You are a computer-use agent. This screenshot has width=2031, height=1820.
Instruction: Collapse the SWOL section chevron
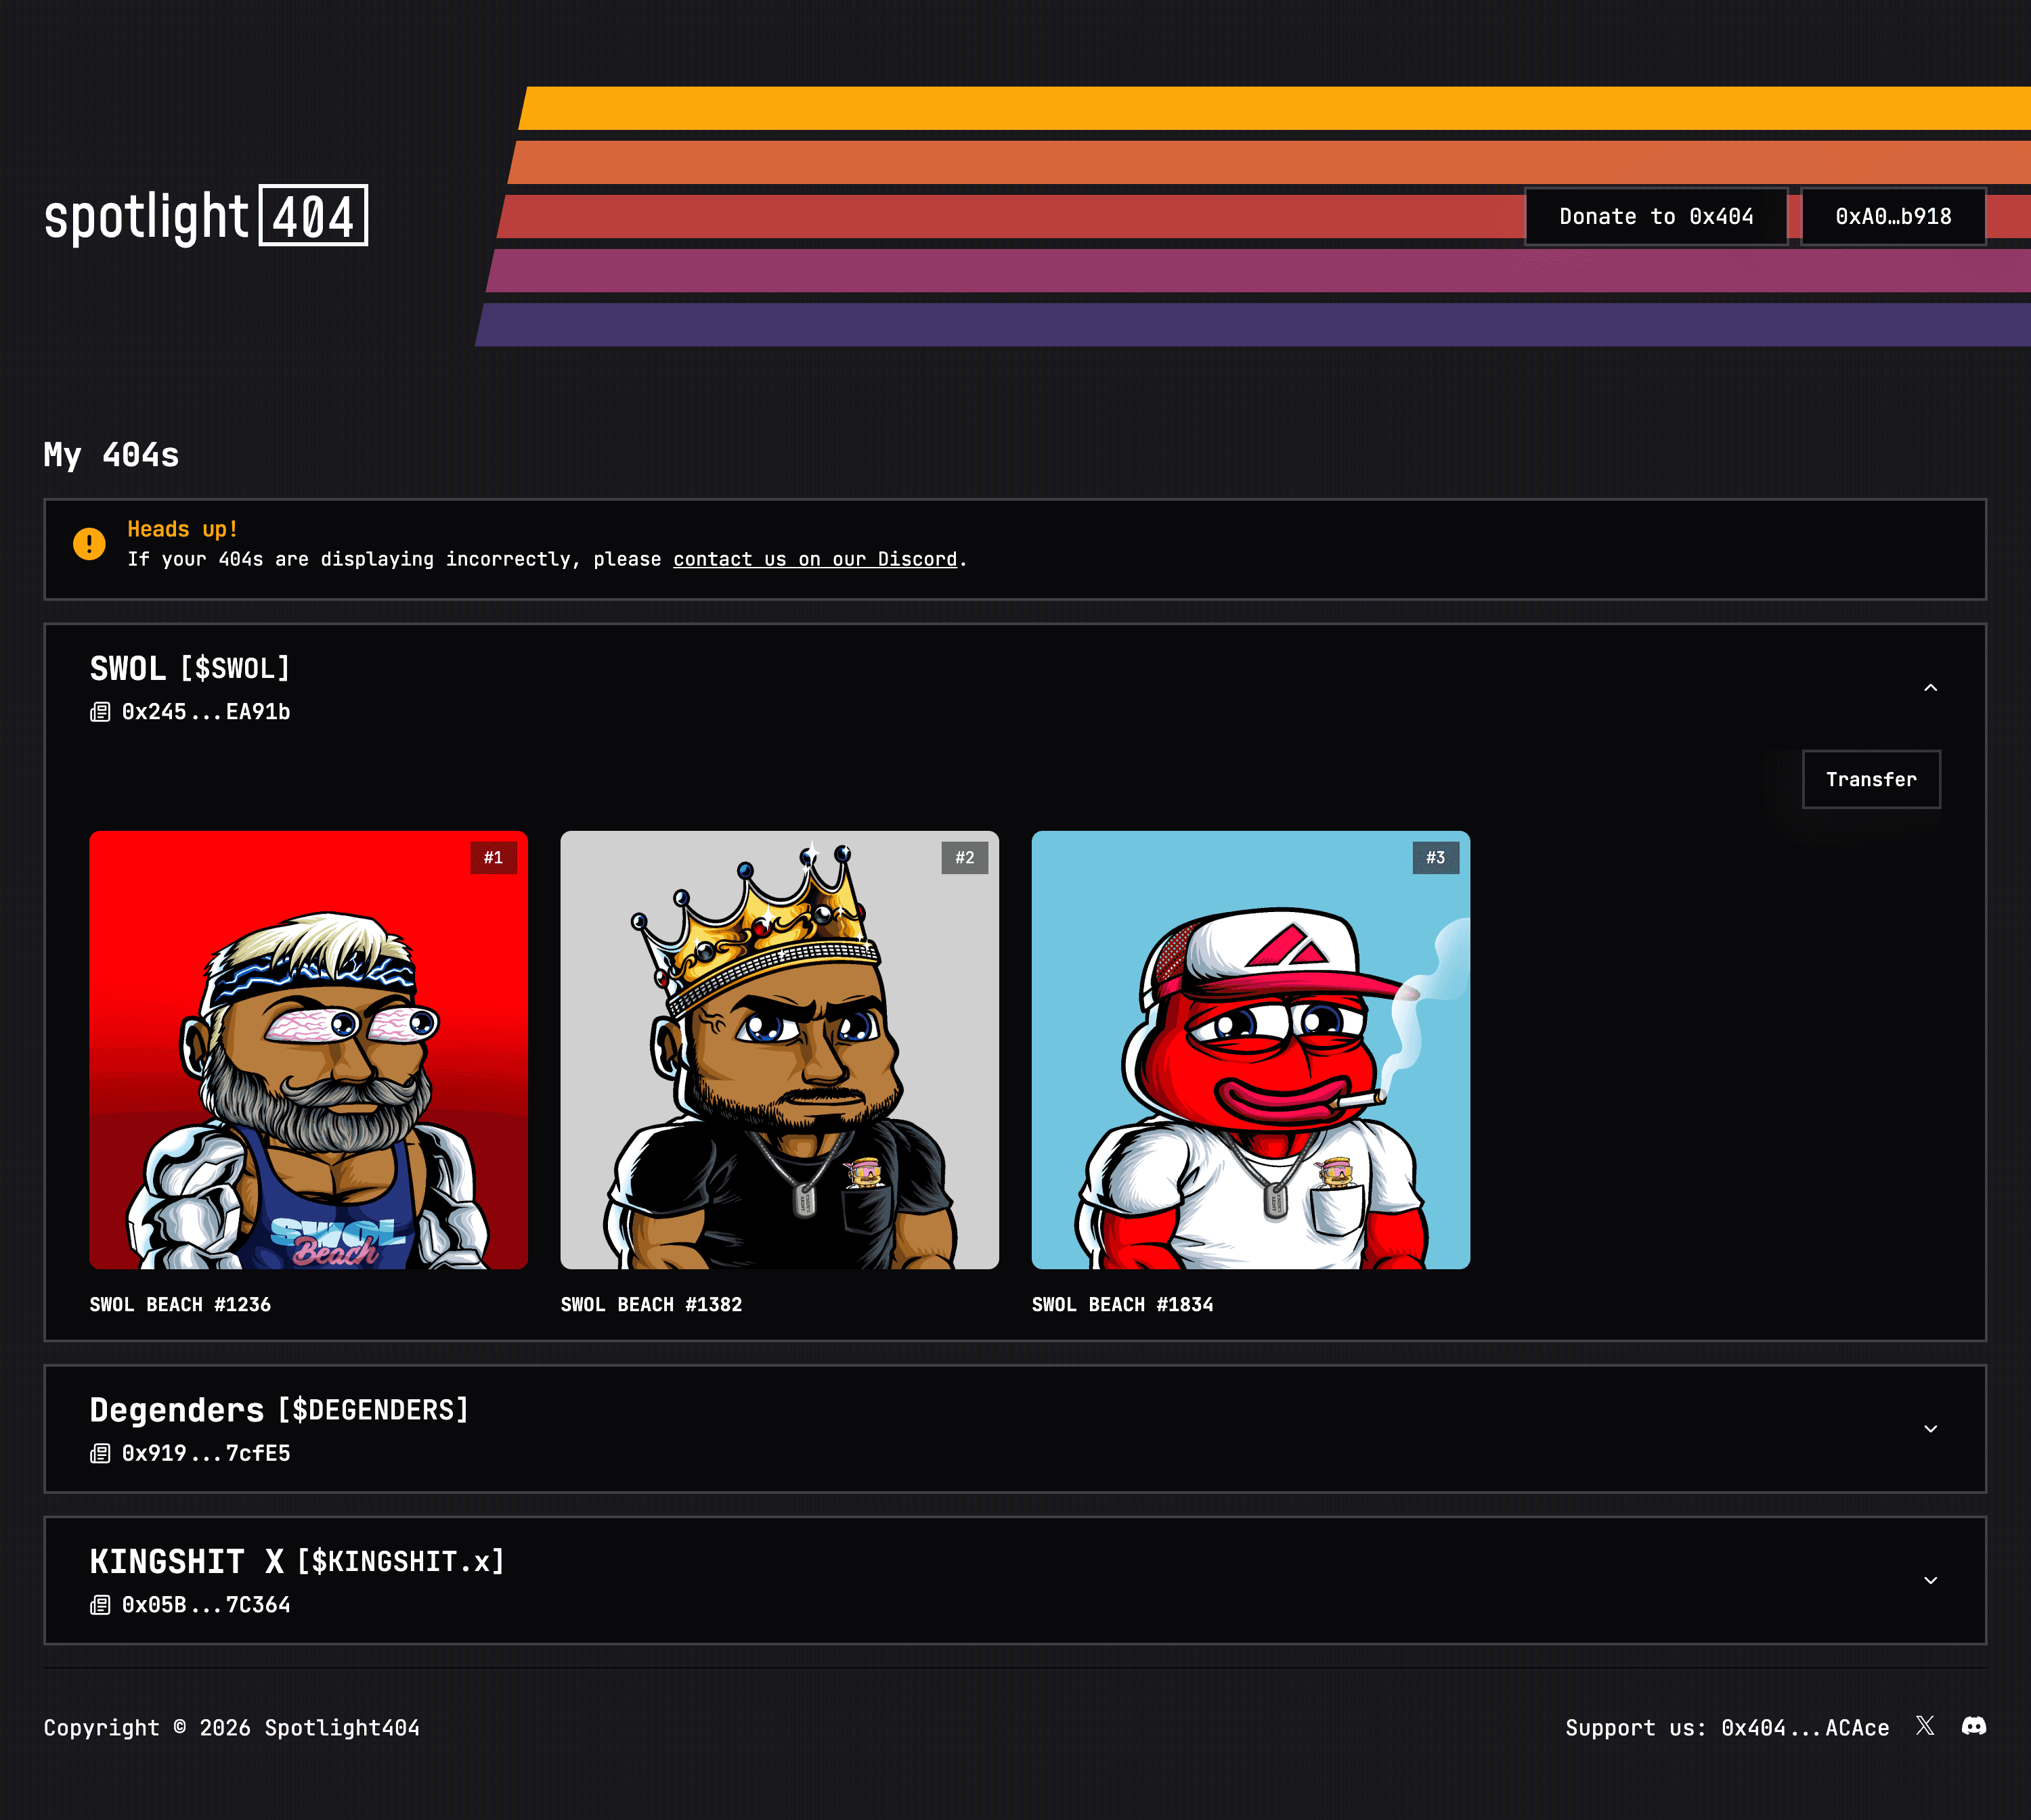pos(1931,688)
